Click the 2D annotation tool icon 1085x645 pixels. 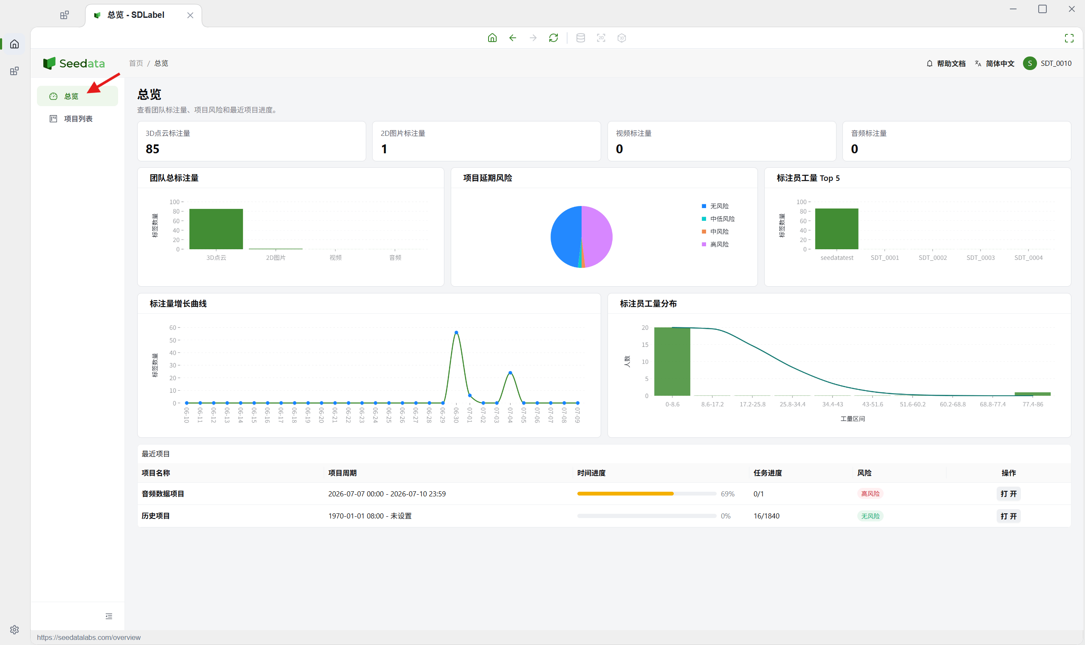[x=601, y=38]
